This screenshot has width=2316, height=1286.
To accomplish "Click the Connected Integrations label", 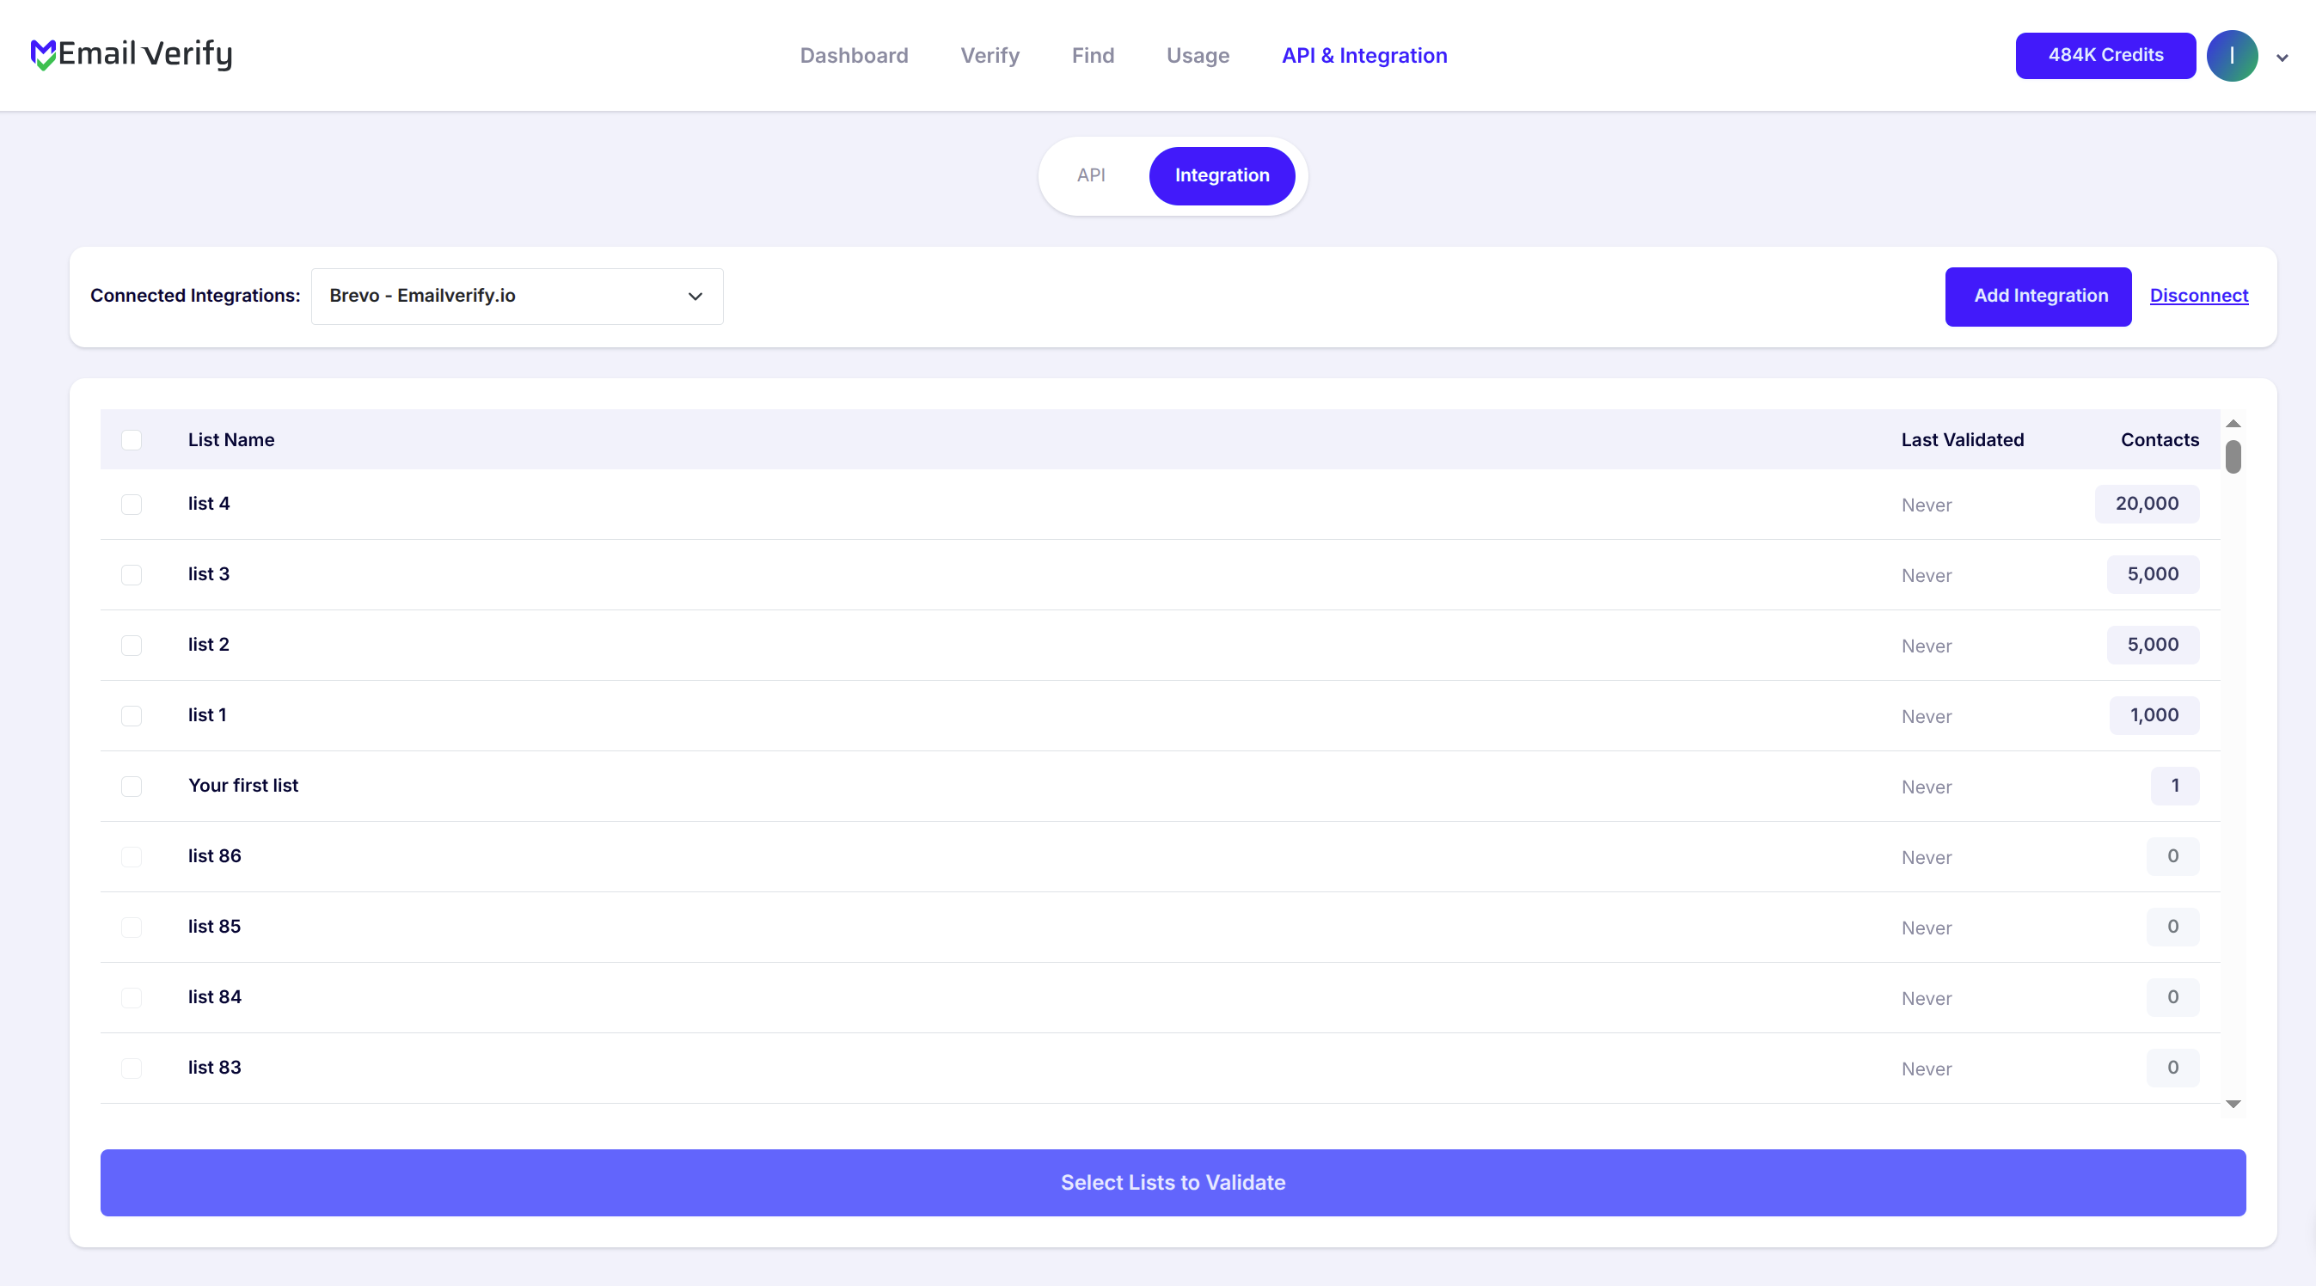I will click(x=195, y=296).
